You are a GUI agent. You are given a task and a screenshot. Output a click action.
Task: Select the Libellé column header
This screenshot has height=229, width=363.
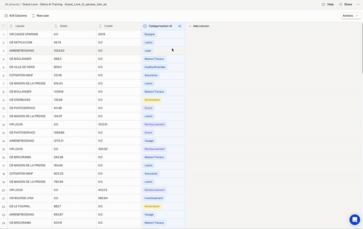pos(29,26)
